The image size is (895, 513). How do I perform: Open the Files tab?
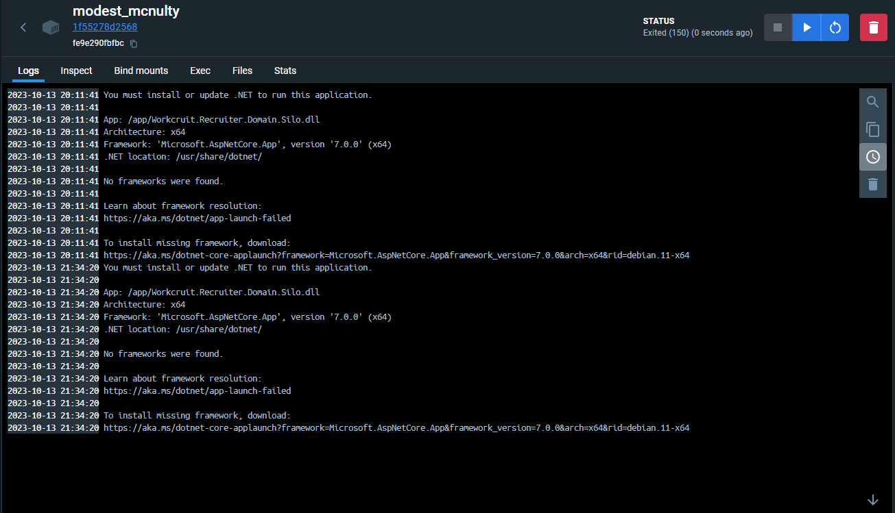coord(242,71)
